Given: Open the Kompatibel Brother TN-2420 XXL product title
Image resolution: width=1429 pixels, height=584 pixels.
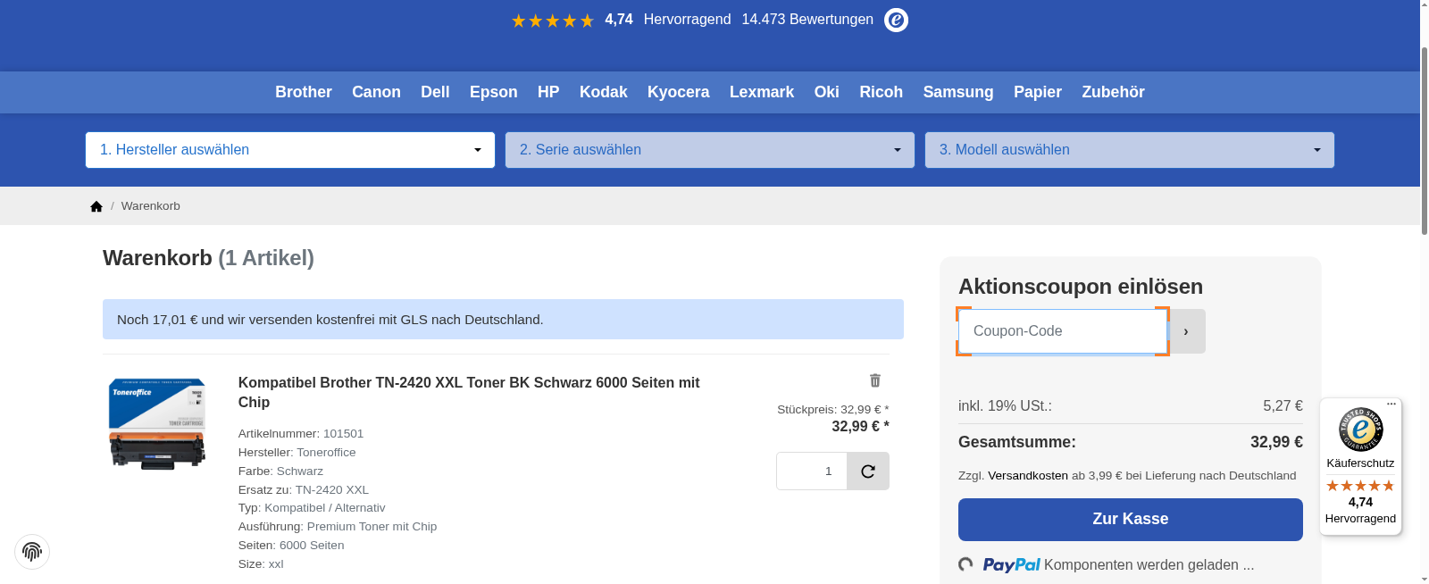Looking at the screenshot, I should coord(469,392).
